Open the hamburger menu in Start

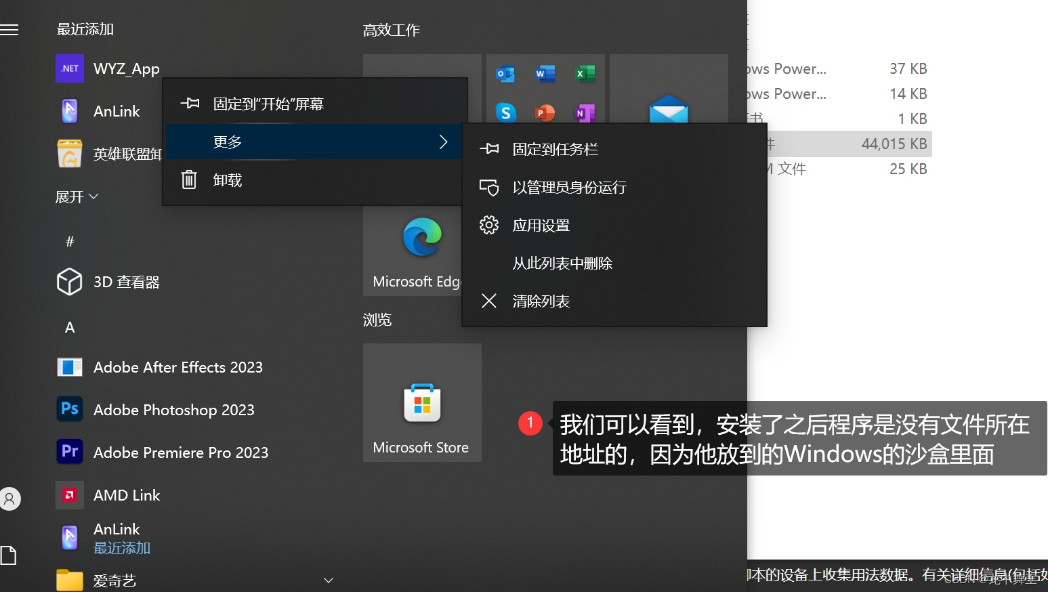coord(9,30)
